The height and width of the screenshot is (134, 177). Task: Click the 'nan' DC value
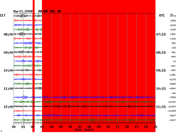pos(174,93)
